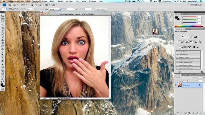
Task: Add a Hue/Saturation adjustment layer
Action: tap(183, 42)
